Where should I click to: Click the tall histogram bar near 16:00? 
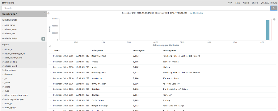(x=267, y=30)
